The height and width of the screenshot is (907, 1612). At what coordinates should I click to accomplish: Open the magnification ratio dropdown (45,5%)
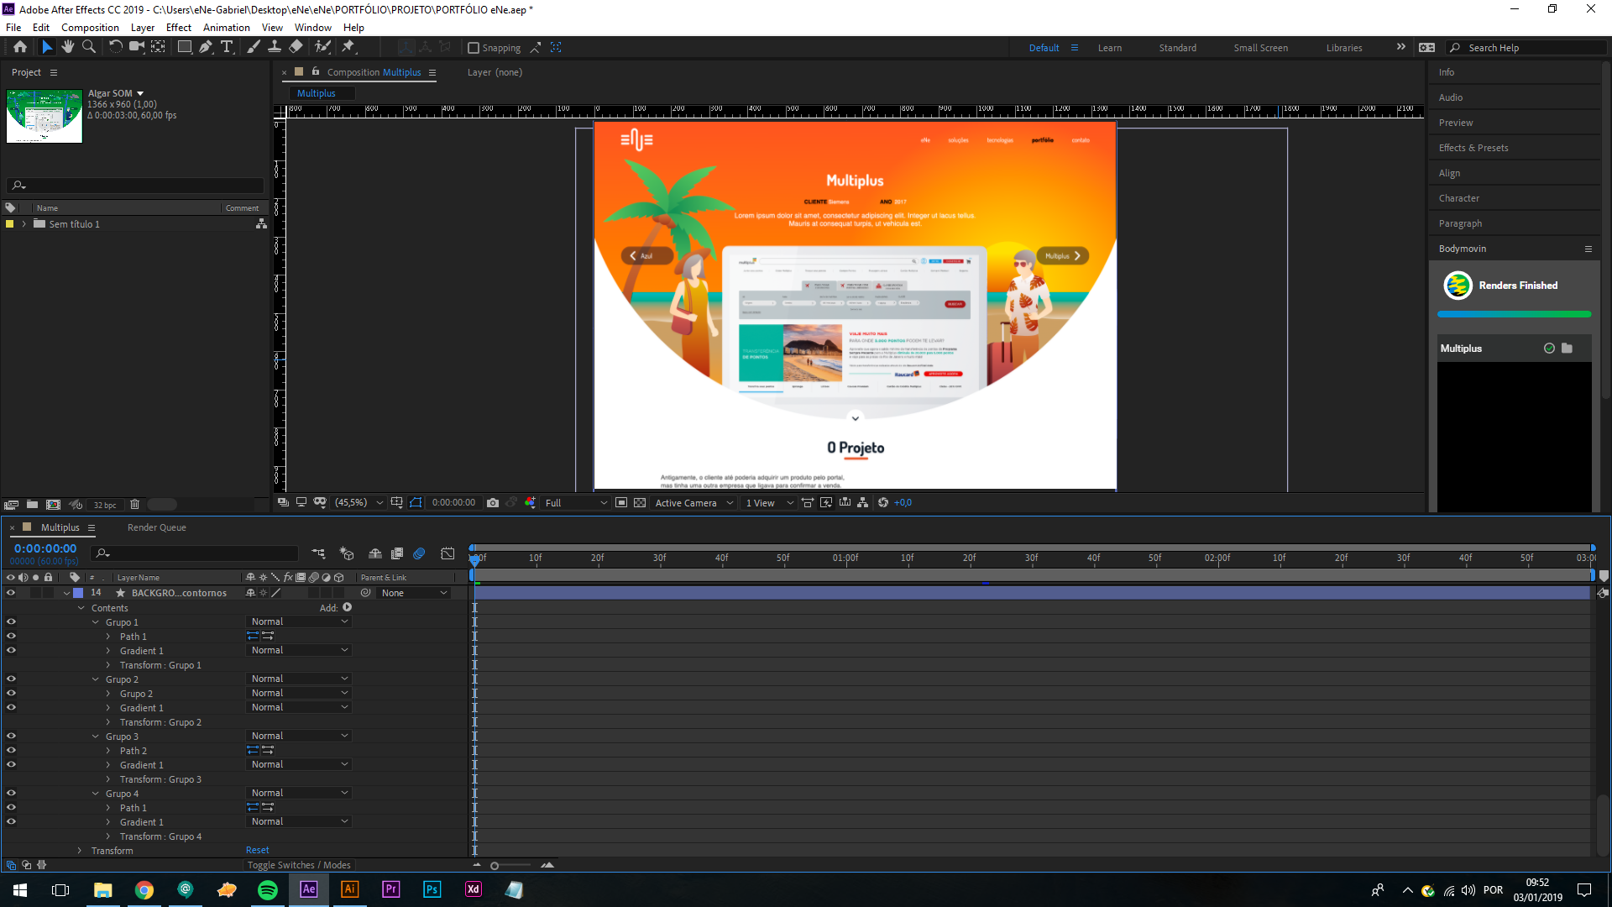click(359, 503)
